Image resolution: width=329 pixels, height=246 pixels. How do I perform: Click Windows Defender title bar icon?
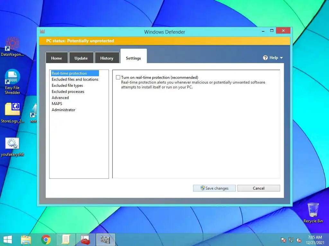(x=42, y=32)
